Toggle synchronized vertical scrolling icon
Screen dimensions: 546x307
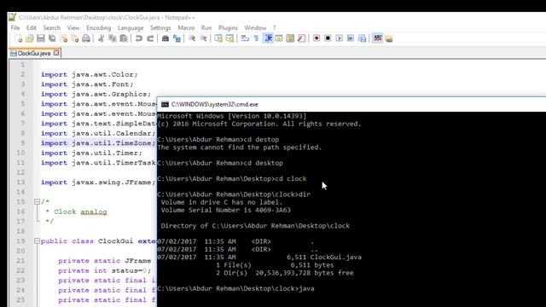click(x=218, y=38)
